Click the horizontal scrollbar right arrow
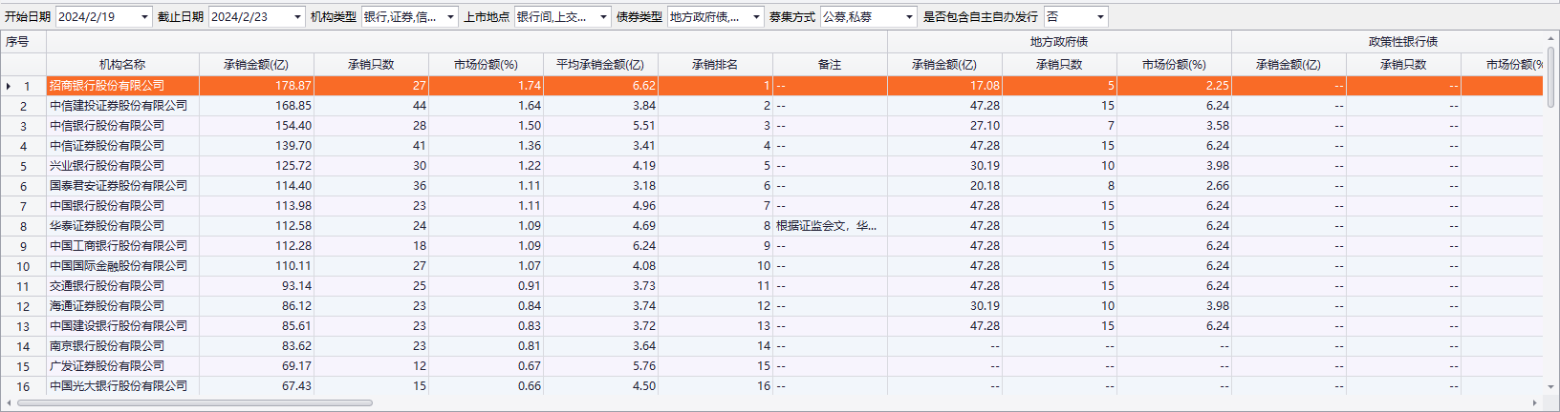 [x=1535, y=402]
